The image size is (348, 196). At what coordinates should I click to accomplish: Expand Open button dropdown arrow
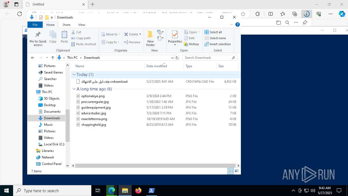coord(199,32)
